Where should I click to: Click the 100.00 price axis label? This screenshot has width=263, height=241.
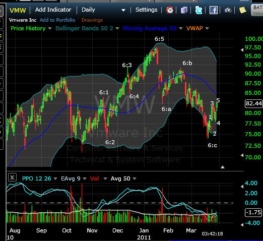click(254, 39)
